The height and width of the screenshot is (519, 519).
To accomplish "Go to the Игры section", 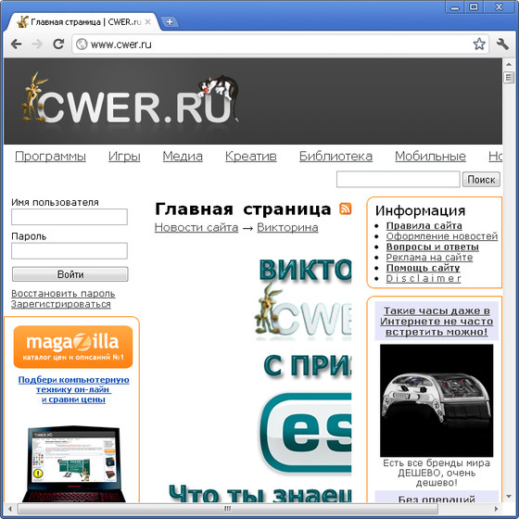I will [124, 157].
